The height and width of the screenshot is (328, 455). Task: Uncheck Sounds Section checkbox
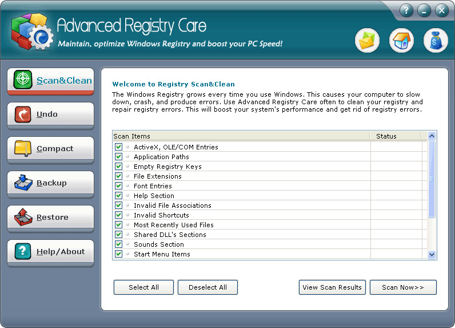pos(118,244)
